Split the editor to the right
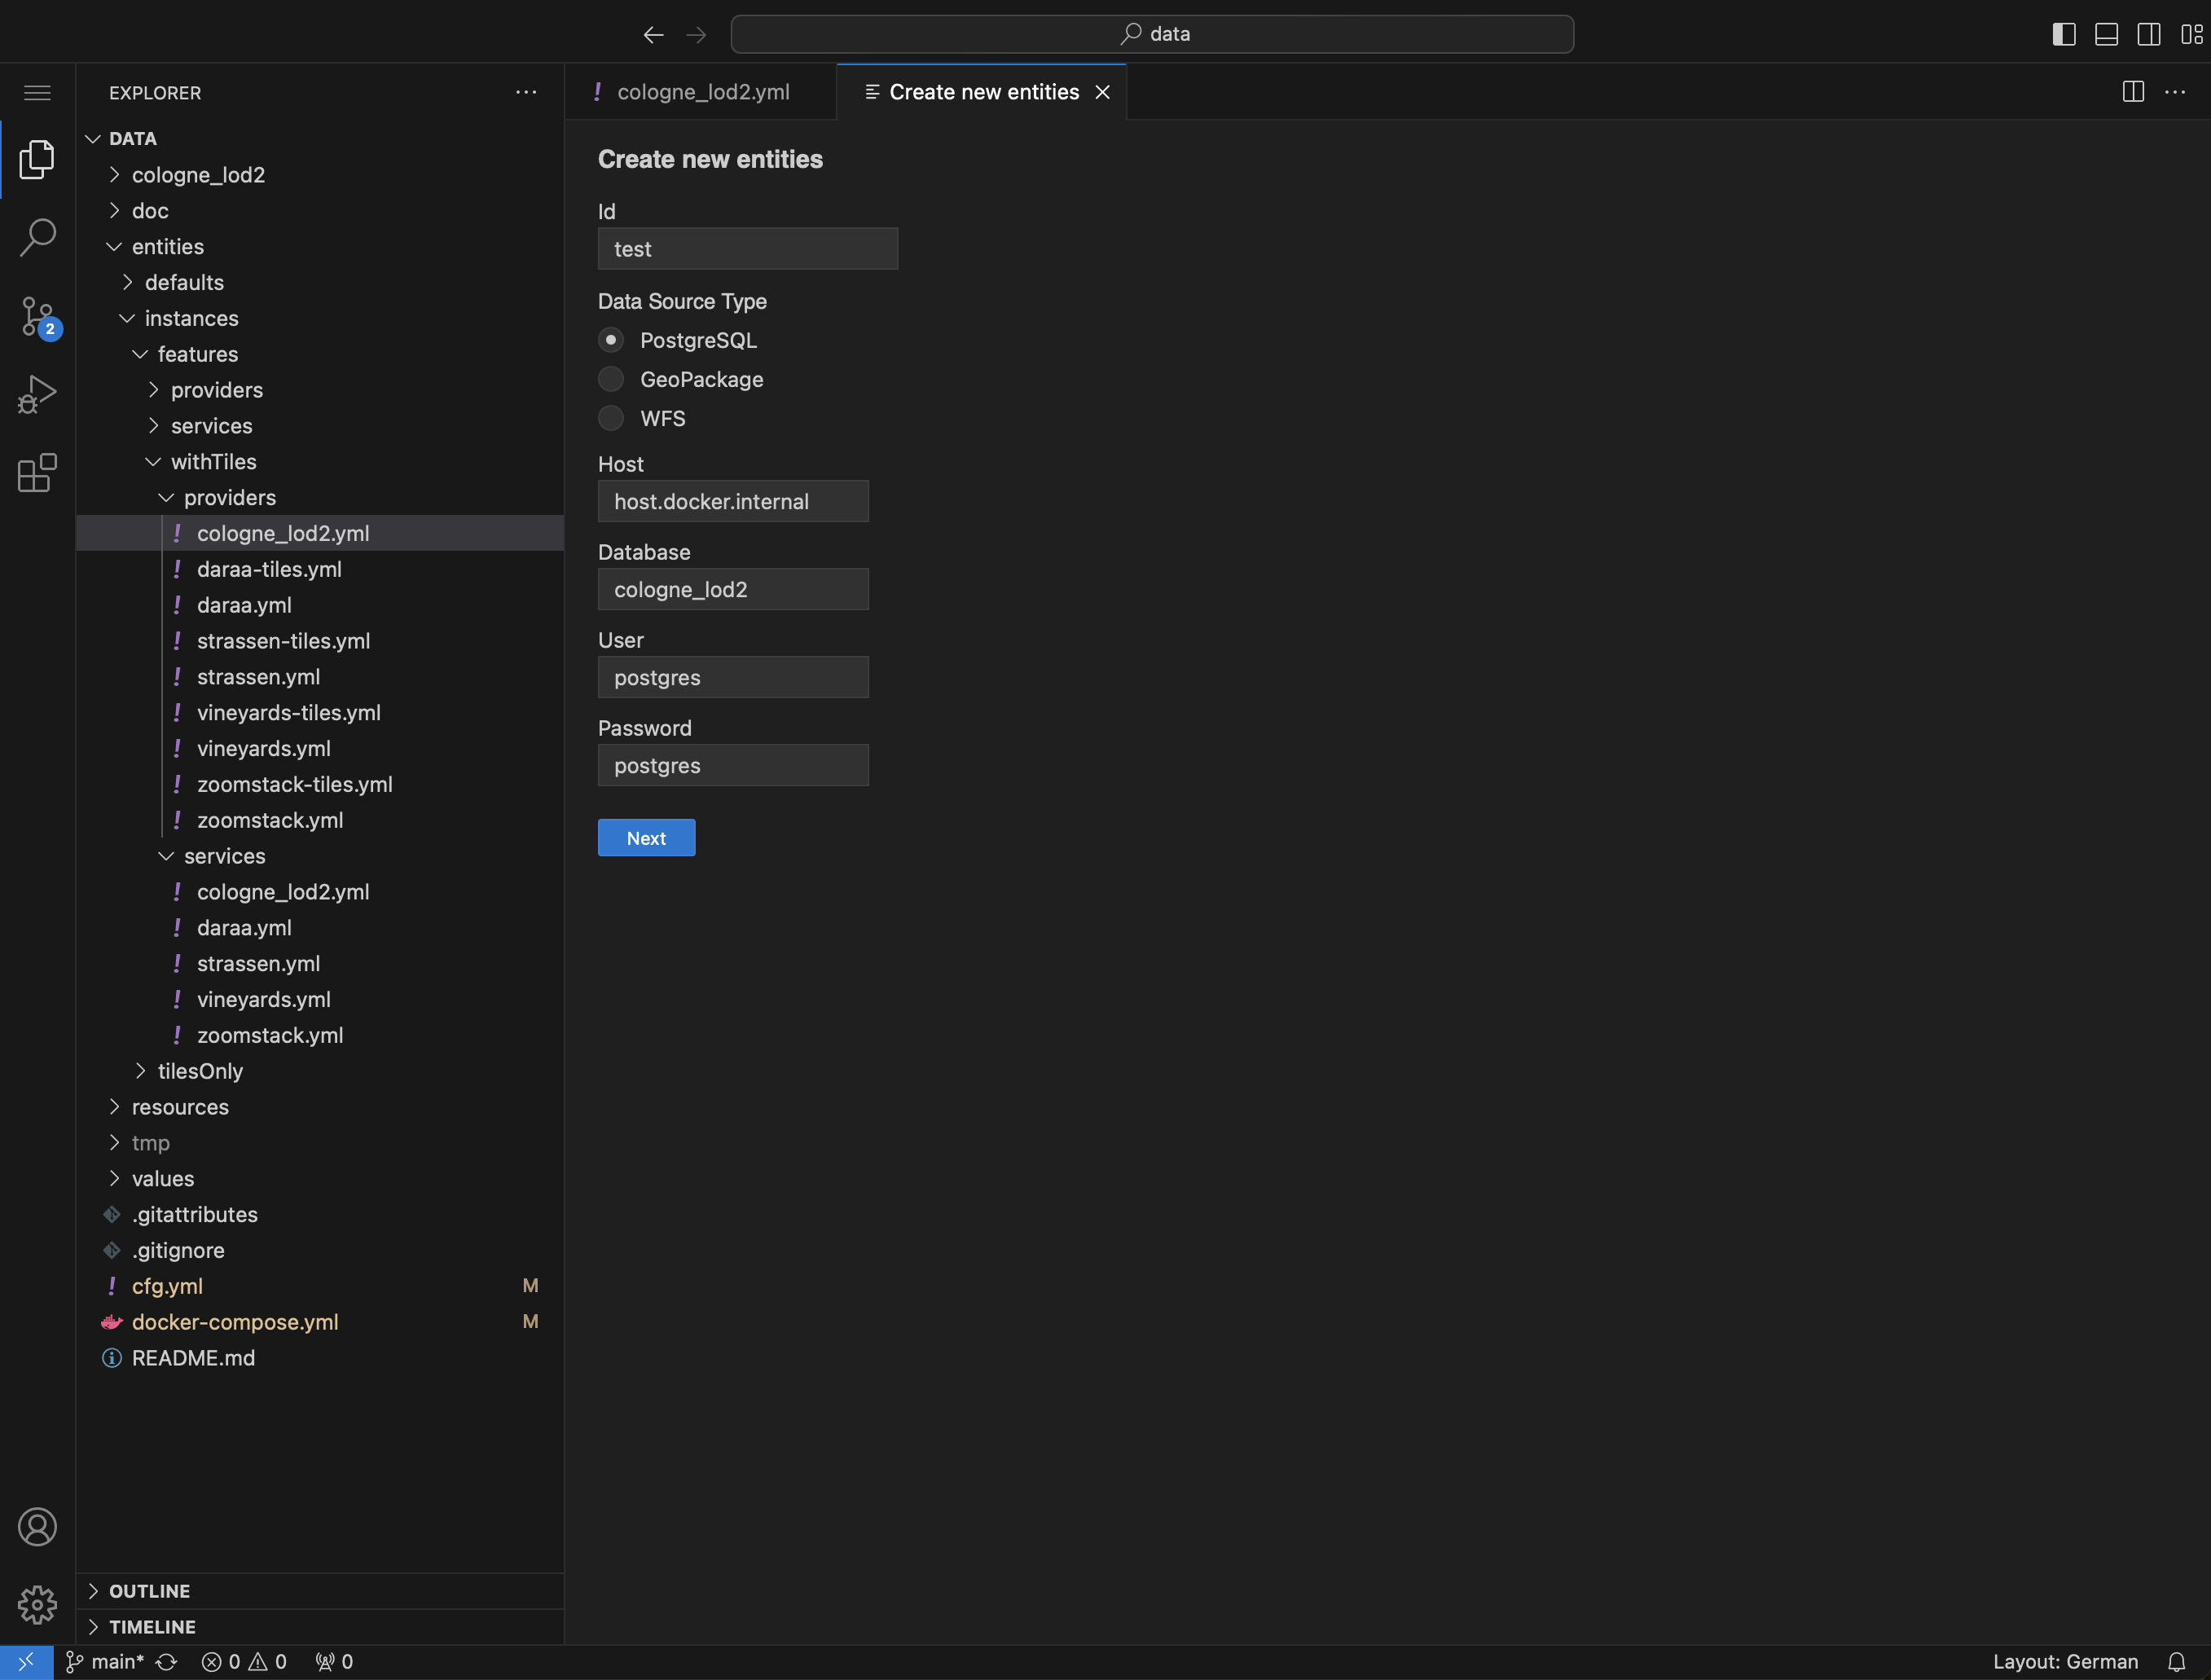 click(x=2132, y=92)
